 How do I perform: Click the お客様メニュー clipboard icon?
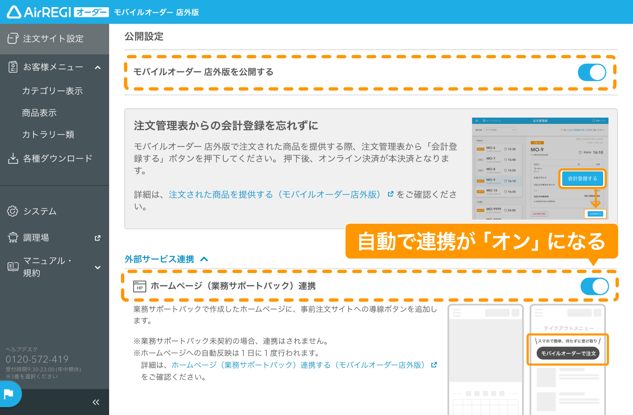point(13,67)
